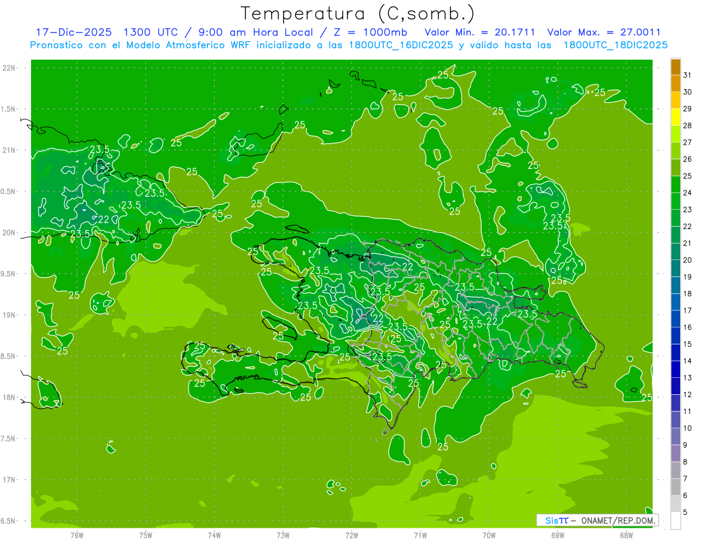703x543 pixels.
Task: Select the "Z = 1000mb" level text
Action: point(370,32)
